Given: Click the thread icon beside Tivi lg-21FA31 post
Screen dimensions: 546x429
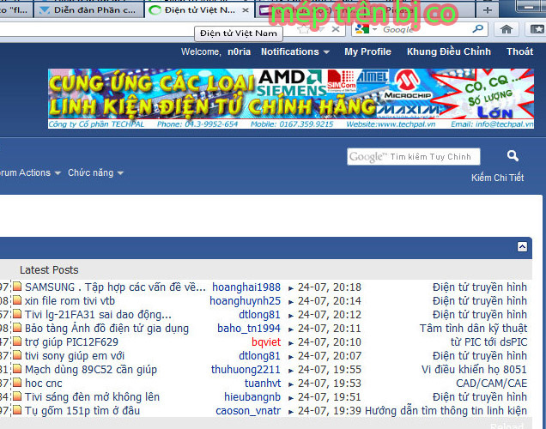Looking at the screenshot, I should tap(17, 315).
